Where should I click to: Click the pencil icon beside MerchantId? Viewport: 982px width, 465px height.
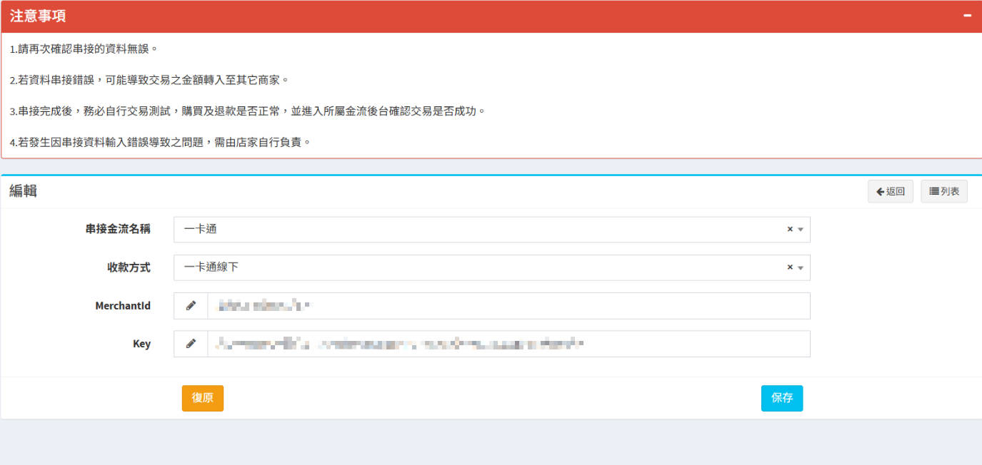[191, 306]
